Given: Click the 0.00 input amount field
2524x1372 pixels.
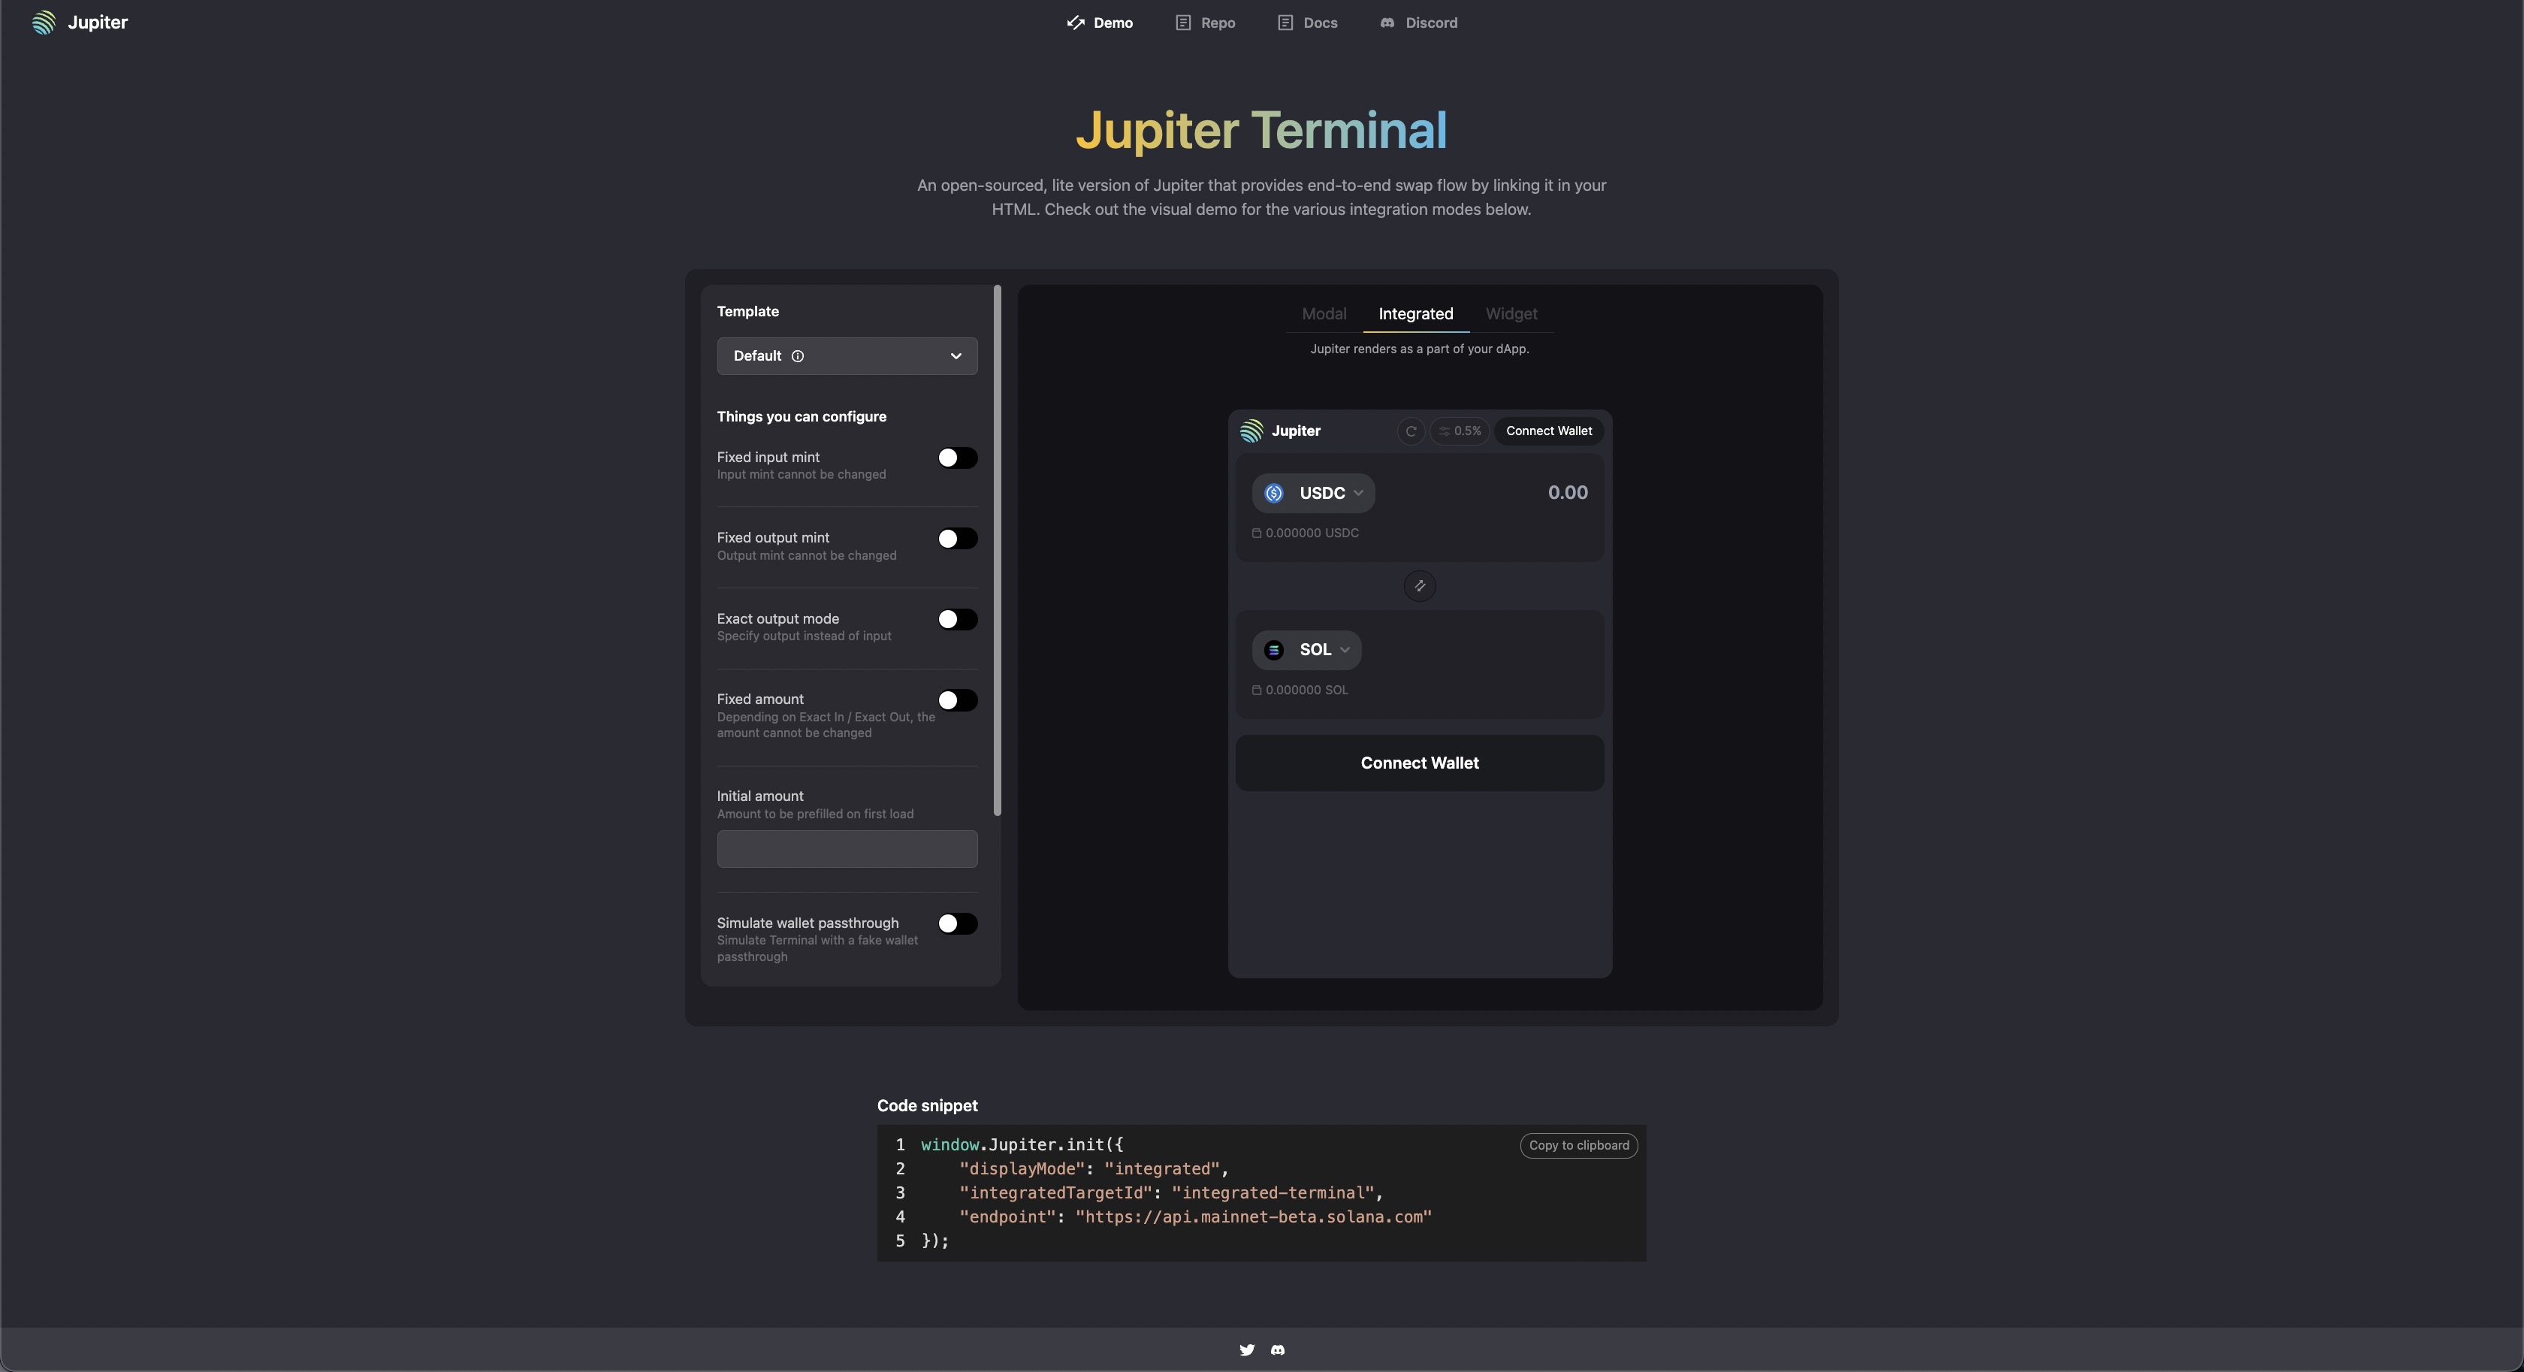Looking at the screenshot, I should tap(1568, 493).
